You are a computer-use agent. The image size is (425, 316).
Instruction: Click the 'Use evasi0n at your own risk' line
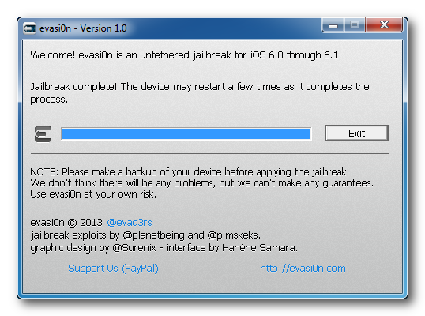pos(93,194)
